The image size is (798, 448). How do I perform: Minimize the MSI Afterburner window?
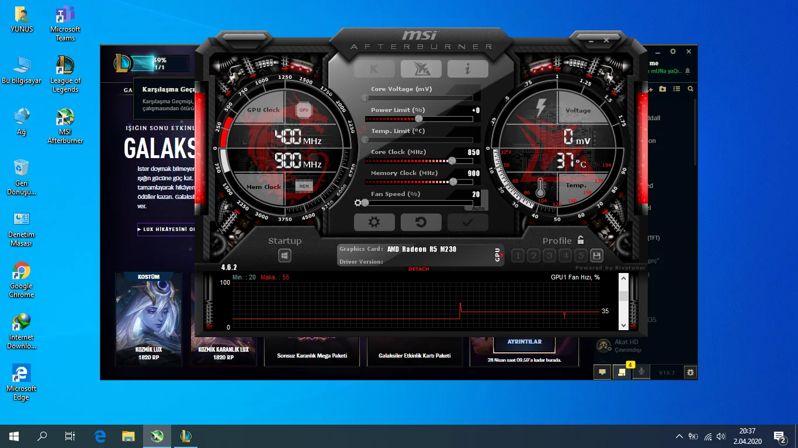(x=591, y=40)
